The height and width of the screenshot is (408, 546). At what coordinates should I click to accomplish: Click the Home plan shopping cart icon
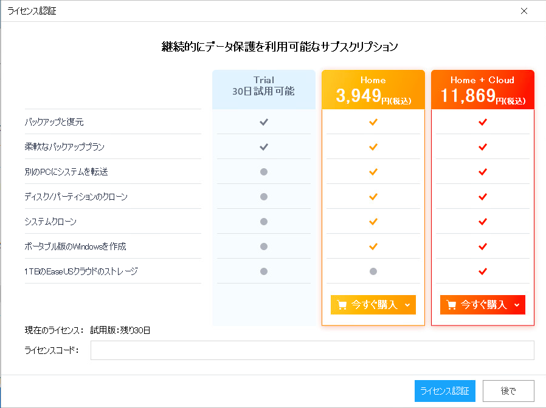tap(342, 305)
